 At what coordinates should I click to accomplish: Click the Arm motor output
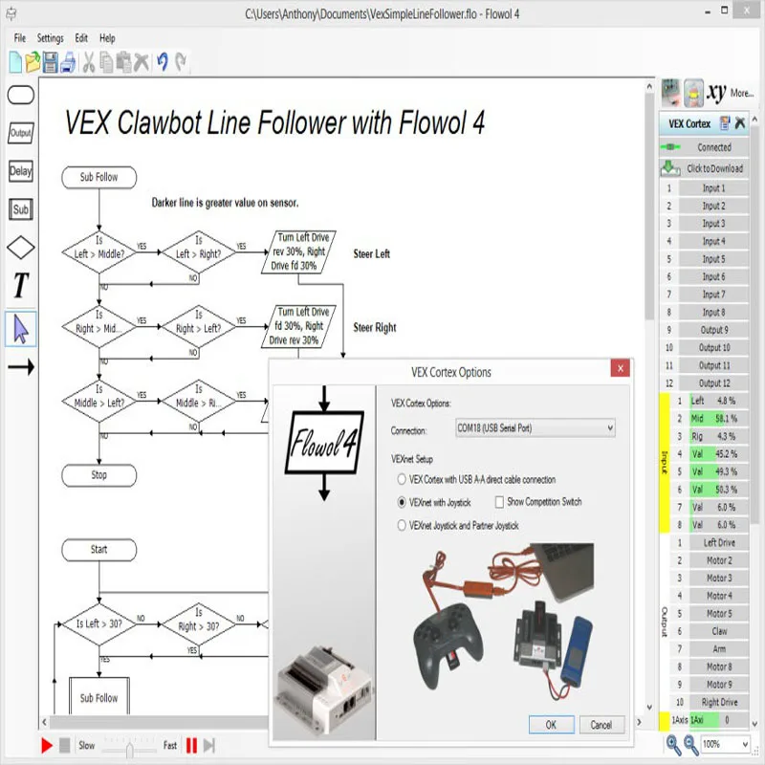click(719, 649)
